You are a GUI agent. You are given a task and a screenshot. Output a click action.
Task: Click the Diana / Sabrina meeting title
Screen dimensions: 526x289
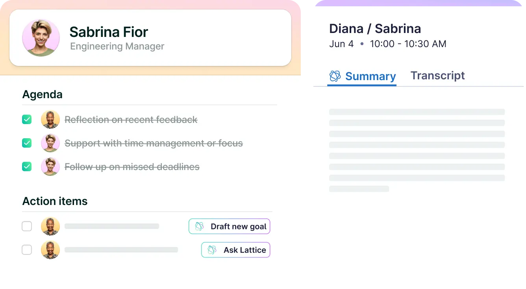coord(375,29)
